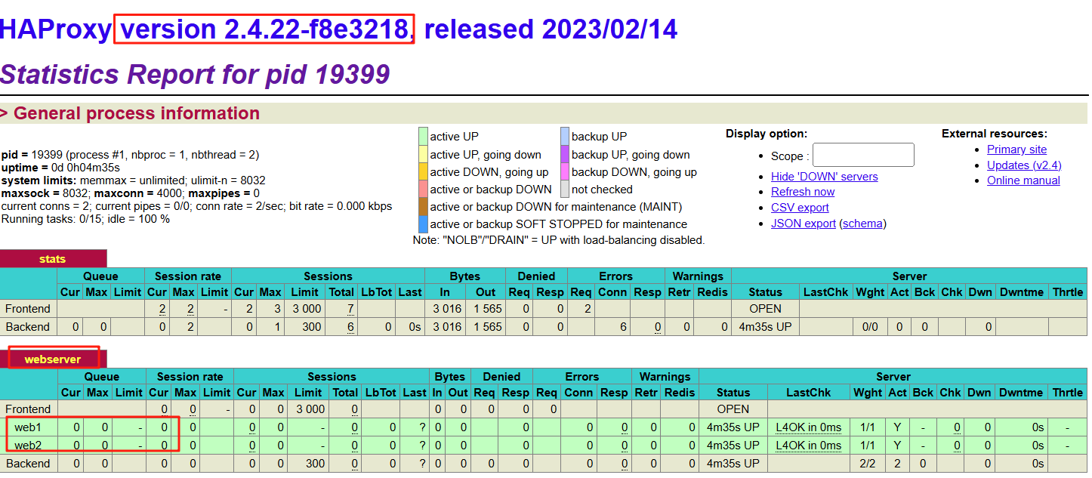
Task: Visit the Primary site link
Action: click(1016, 150)
